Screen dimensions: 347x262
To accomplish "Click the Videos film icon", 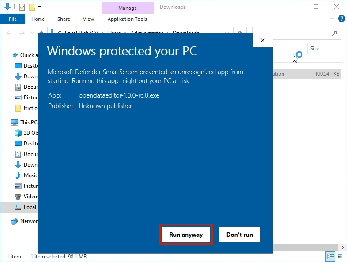I will [x=18, y=197].
